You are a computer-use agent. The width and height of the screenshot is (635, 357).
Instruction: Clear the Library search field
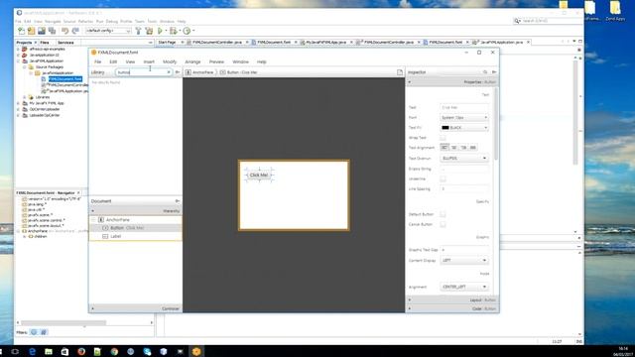169,72
